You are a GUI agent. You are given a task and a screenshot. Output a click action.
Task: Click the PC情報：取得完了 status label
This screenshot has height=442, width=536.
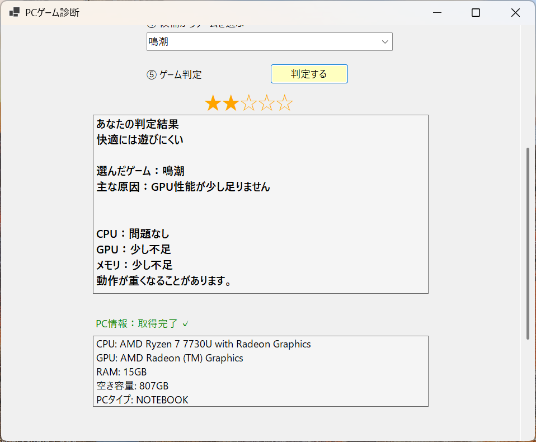pyautogui.click(x=137, y=324)
